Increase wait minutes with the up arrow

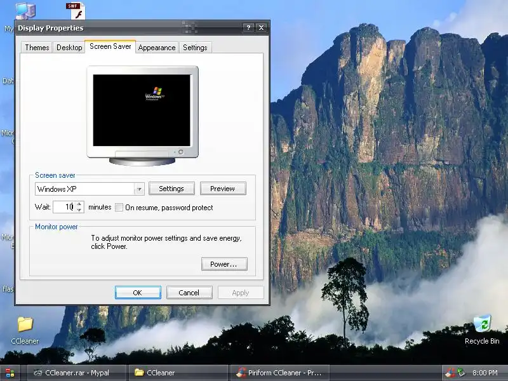click(79, 204)
